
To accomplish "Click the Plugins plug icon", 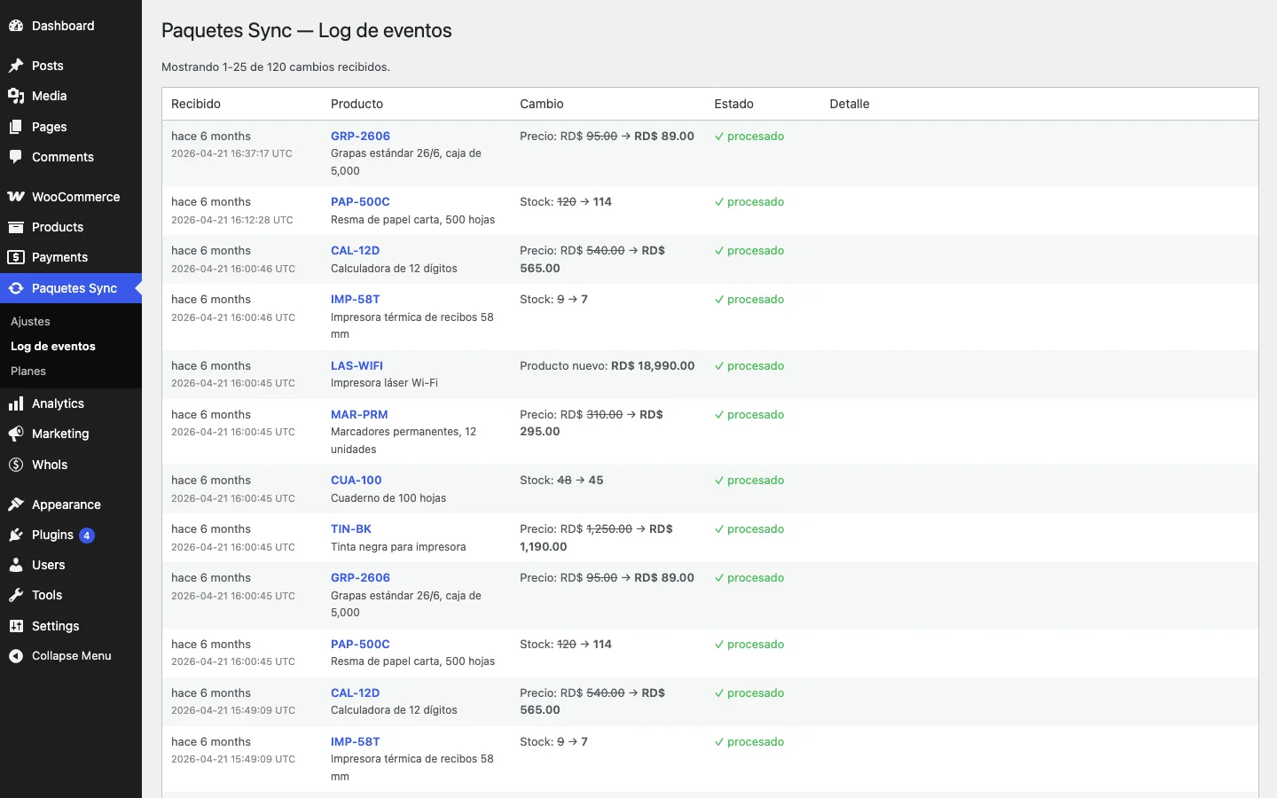I will [16, 535].
